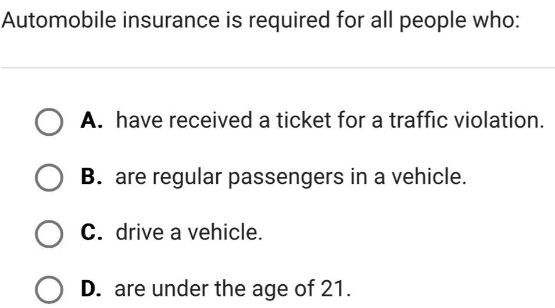Click the word 'passengers' in option B
Screen dimensions: 555x308
click(x=286, y=177)
